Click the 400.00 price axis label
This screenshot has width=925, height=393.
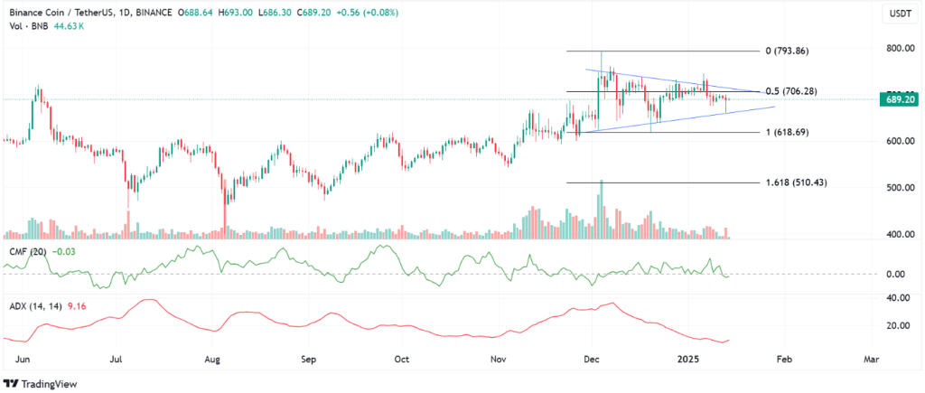point(901,235)
